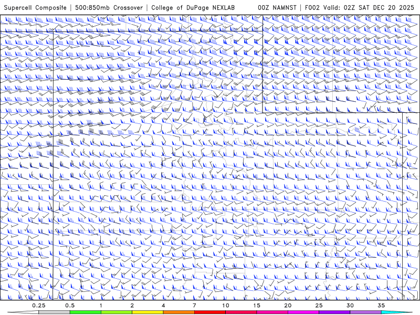Click the 'College of DuPage NEXLAB' text
420x315 pixels.
(193, 7)
